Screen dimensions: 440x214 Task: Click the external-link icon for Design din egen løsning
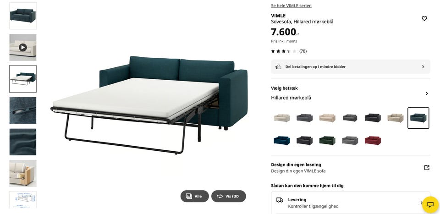pyautogui.click(x=427, y=168)
